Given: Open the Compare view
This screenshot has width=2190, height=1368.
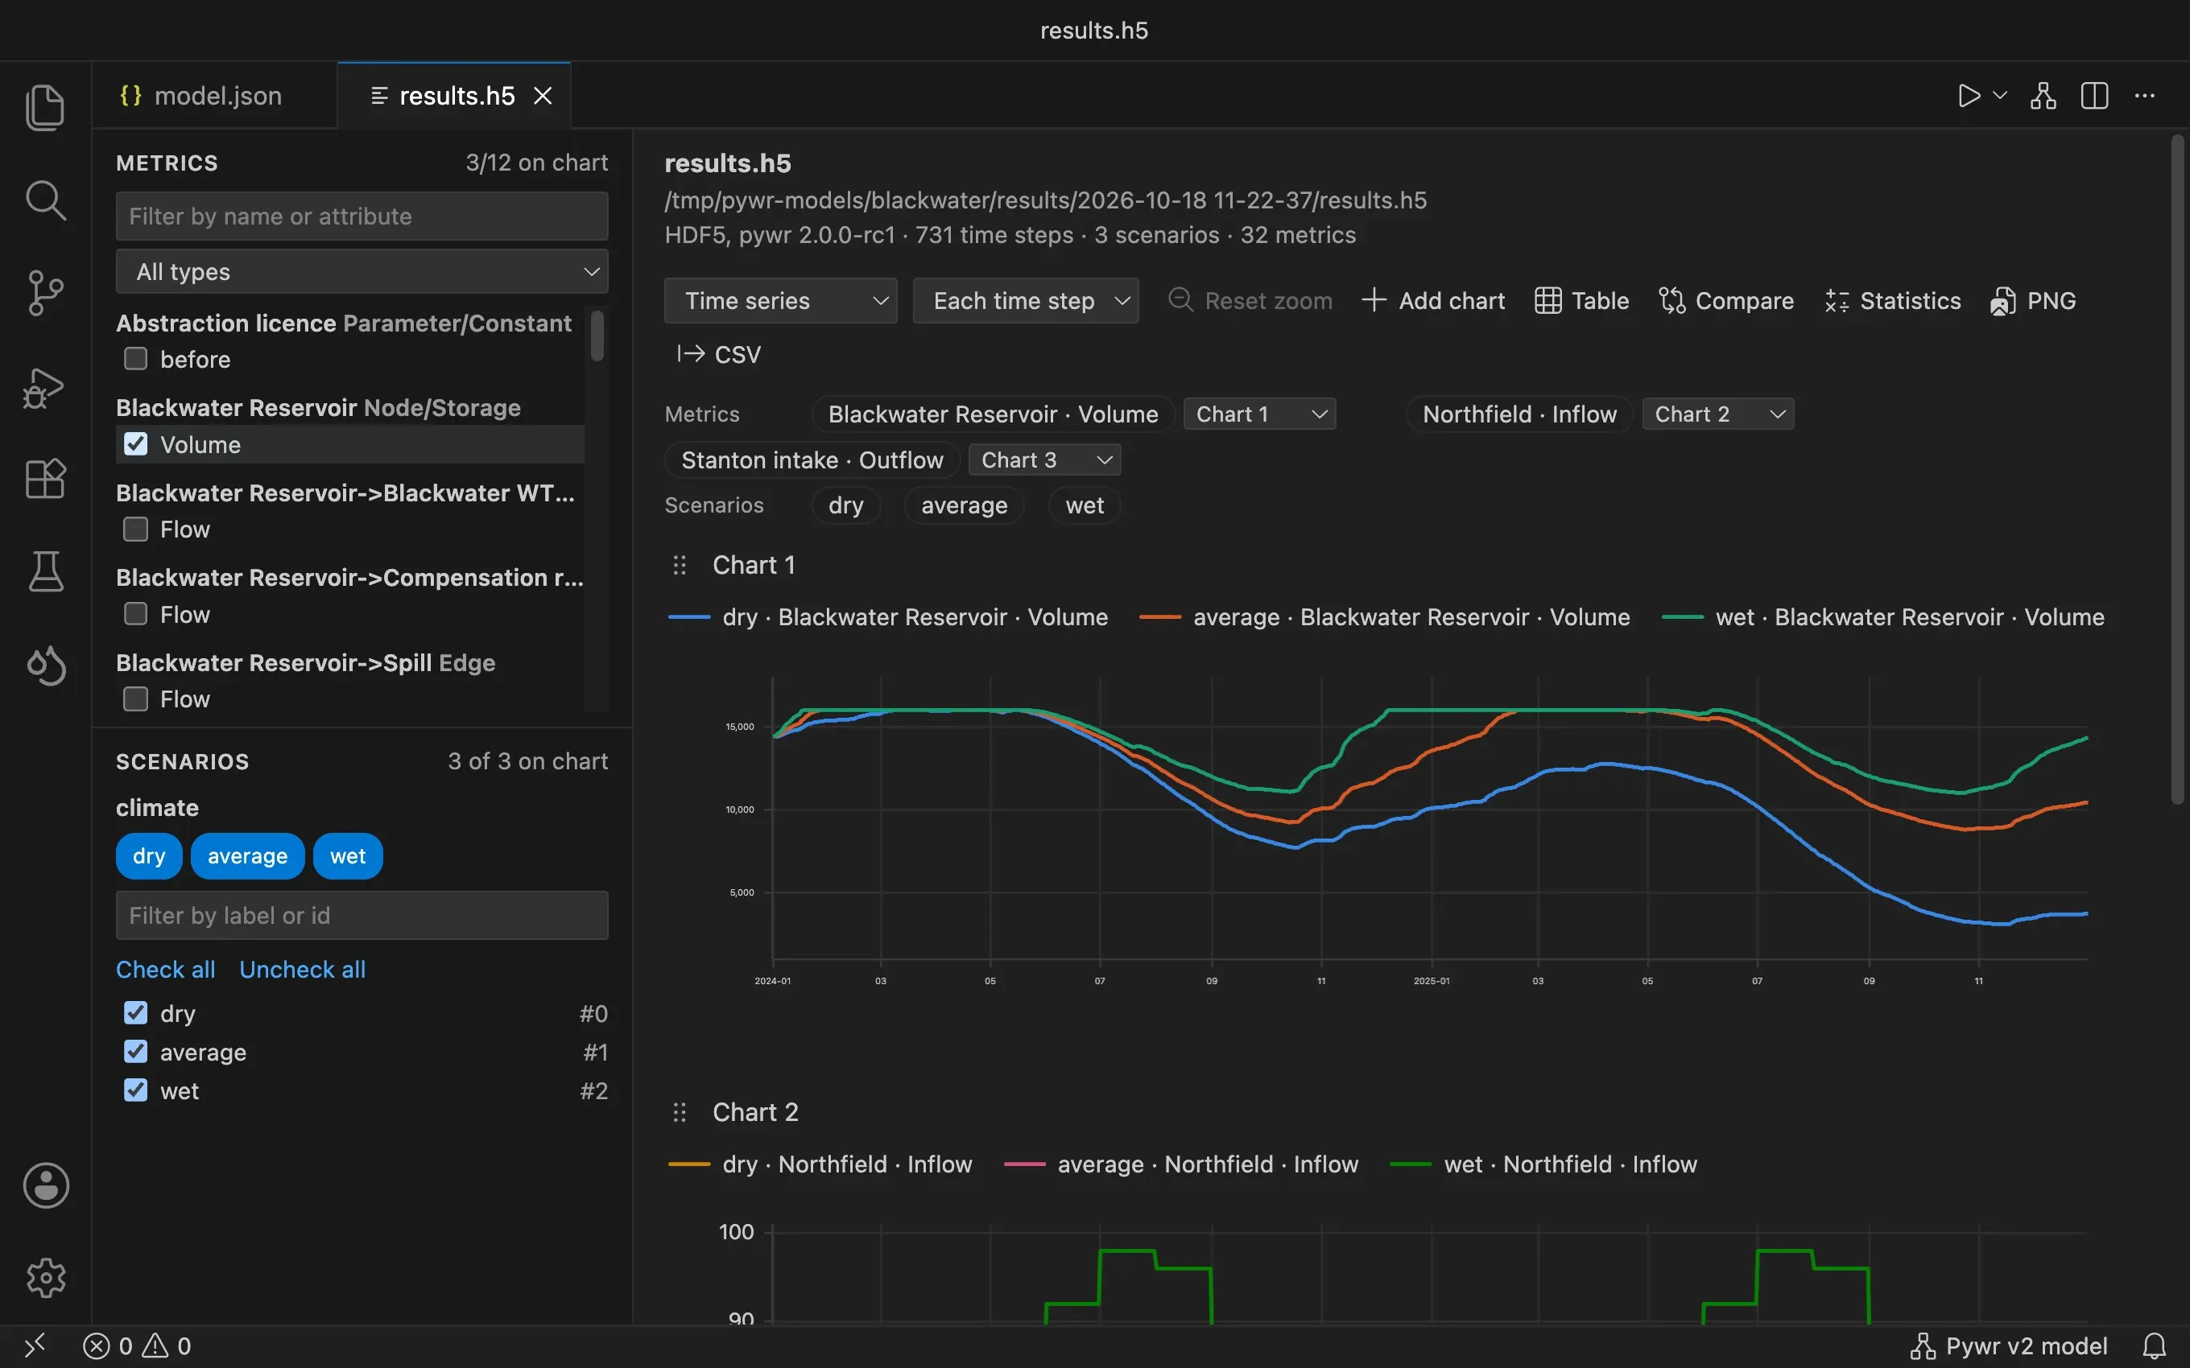Looking at the screenshot, I should coord(1725,300).
